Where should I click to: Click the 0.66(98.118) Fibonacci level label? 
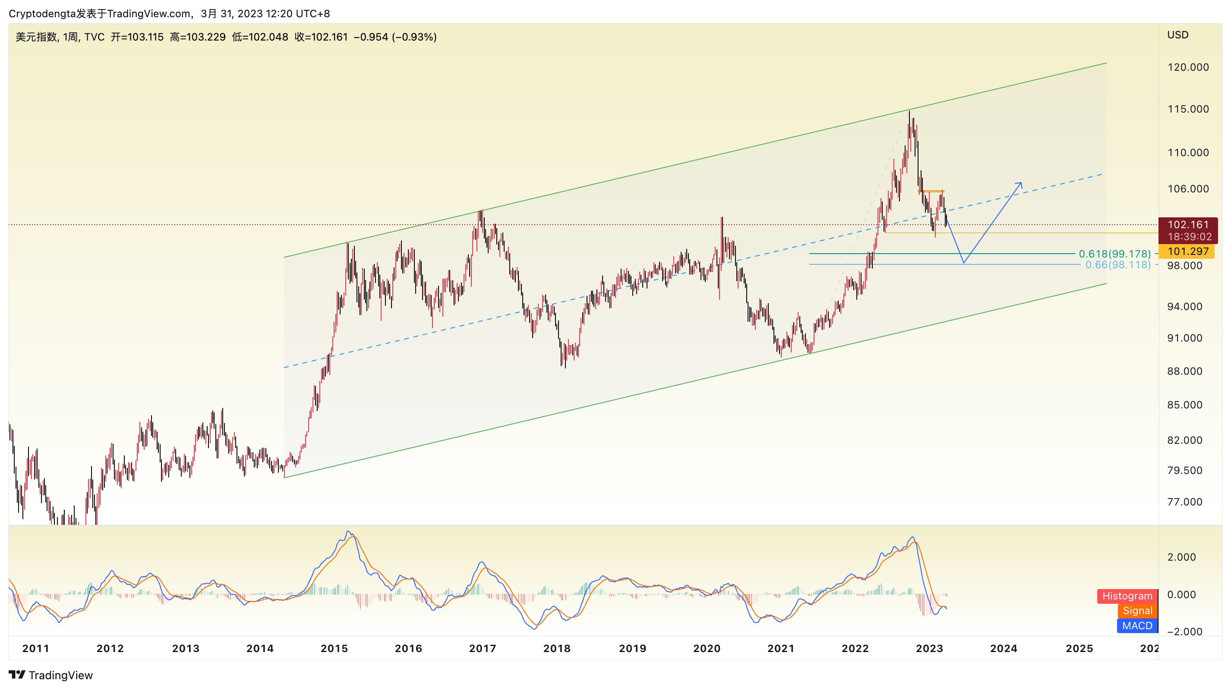pos(1118,264)
